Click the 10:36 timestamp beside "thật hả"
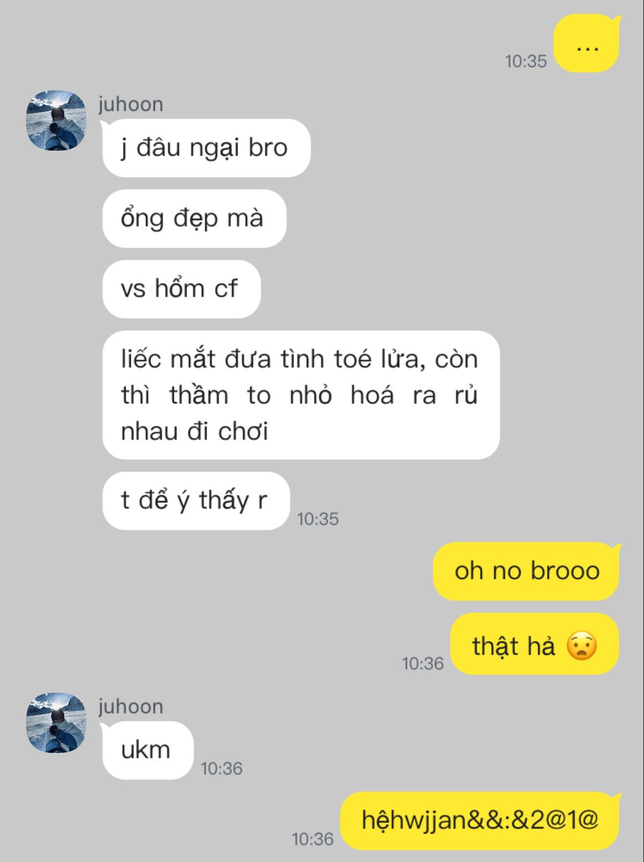This screenshot has height=862, width=644. coord(423,663)
